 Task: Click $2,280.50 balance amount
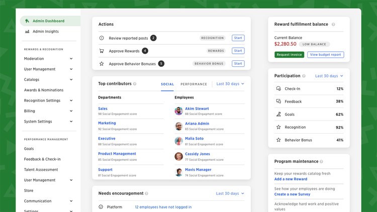click(x=286, y=44)
